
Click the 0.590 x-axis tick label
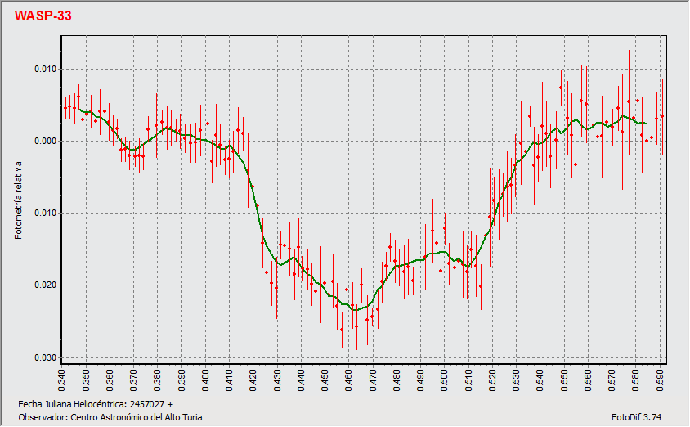(660, 380)
